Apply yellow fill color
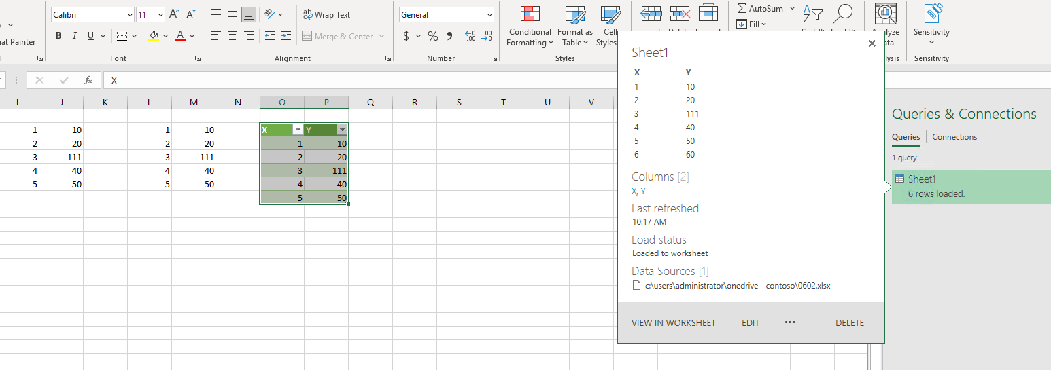This screenshot has width=1051, height=370. pos(154,36)
